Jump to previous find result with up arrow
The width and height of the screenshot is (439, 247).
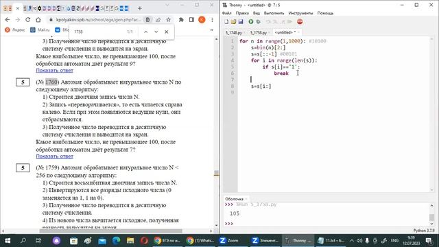[x=146, y=32]
